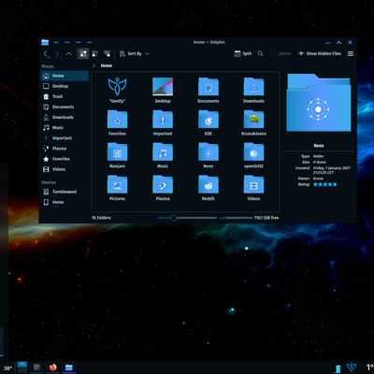Switch to Icons view mode
Screen dimensions: 374x374
click(83, 53)
